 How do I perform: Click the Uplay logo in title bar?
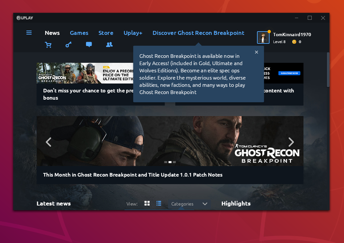(x=25, y=18)
